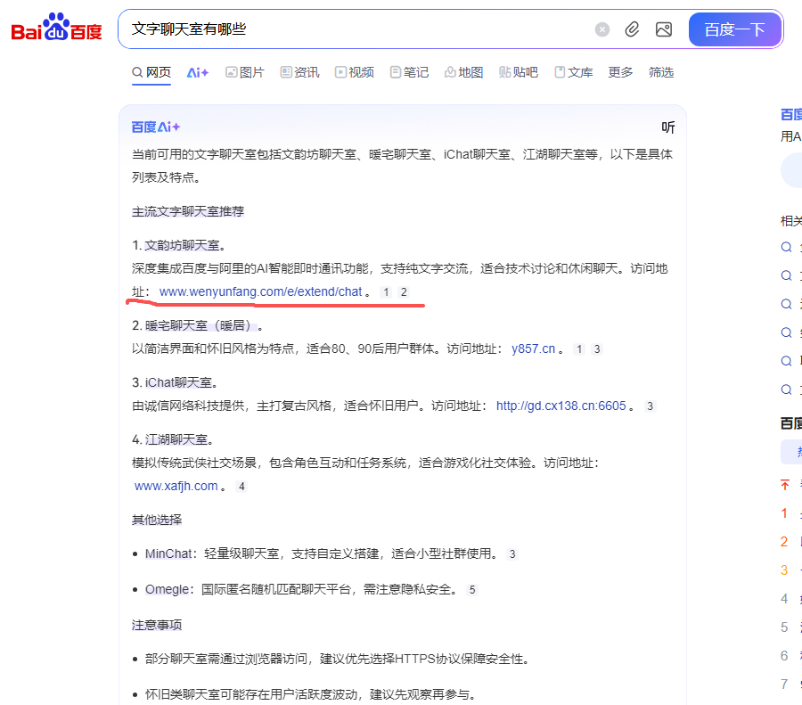Screen dimensions: 802x705
Task: Click the 注意事项 heading
Action: pyautogui.click(x=157, y=625)
